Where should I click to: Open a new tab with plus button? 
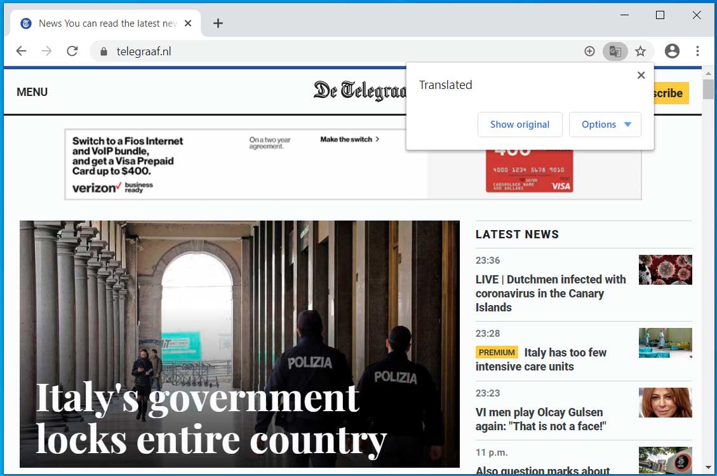pos(218,24)
